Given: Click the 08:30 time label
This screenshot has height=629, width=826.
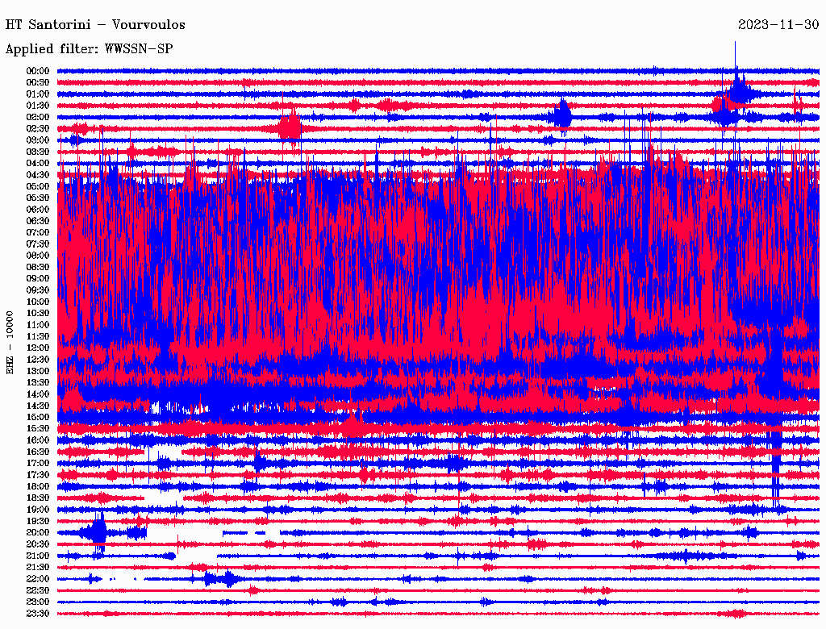Looking at the screenshot, I should (x=38, y=267).
